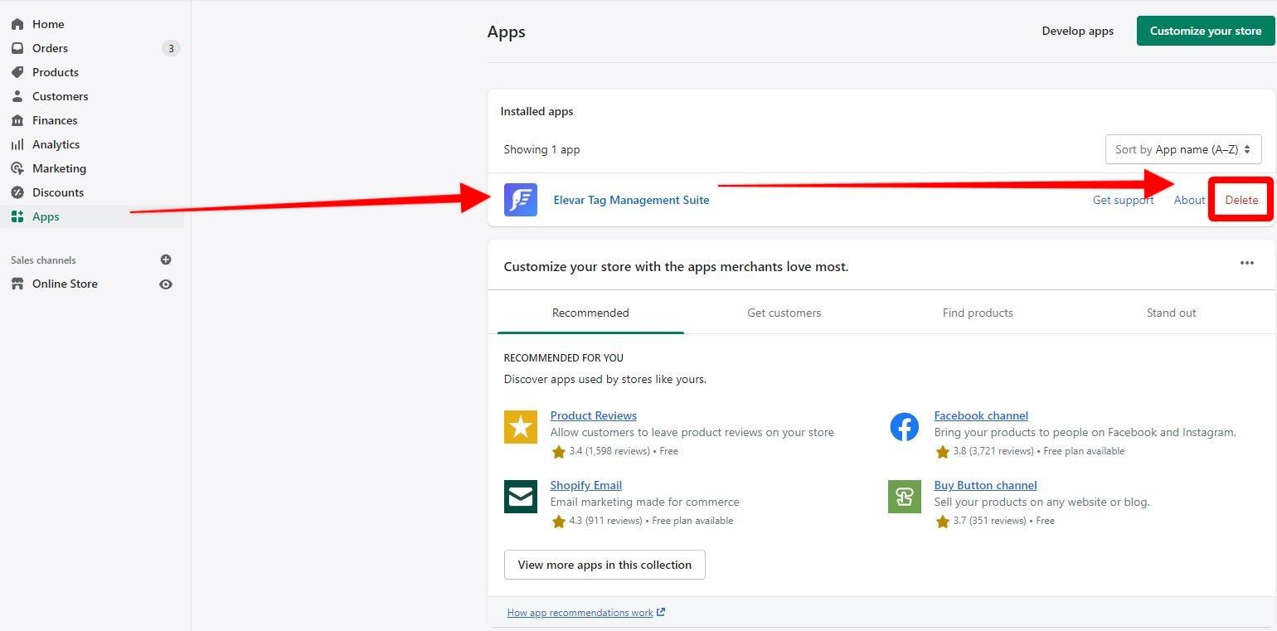Click the 4.3 (911 reviews) rating text
Viewport: 1277px width, 631px height.
click(605, 521)
